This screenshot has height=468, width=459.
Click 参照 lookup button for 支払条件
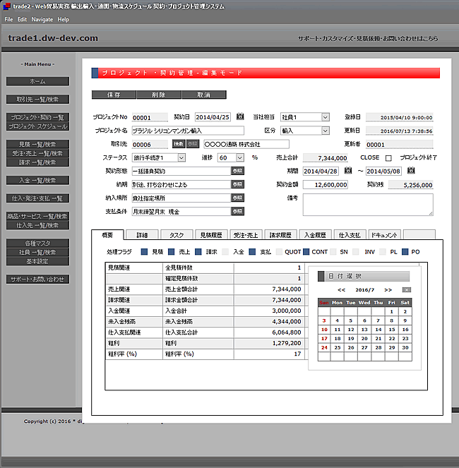click(237, 211)
